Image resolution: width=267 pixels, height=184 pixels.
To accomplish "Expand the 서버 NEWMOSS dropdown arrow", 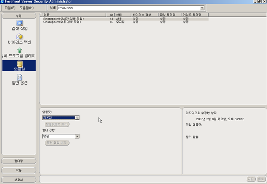I will point(202,8).
